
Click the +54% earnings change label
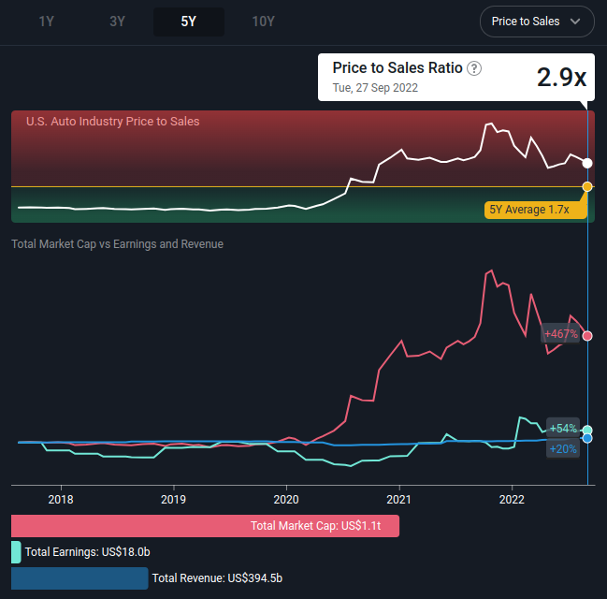click(563, 428)
